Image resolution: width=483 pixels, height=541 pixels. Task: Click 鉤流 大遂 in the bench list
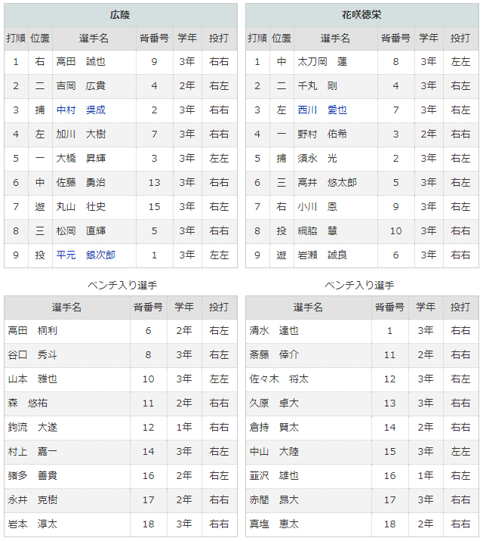(x=32, y=428)
